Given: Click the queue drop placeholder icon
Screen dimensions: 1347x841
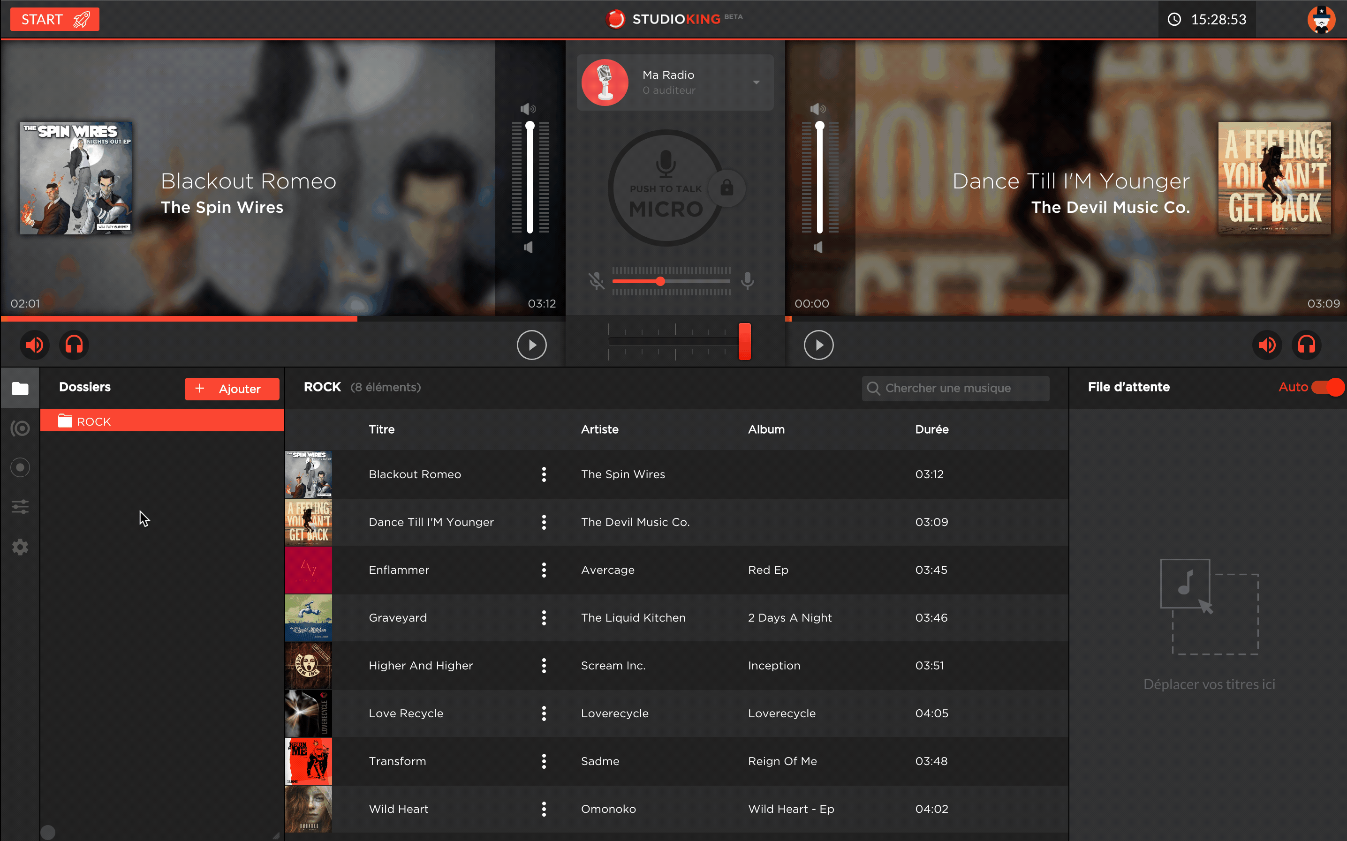Looking at the screenshot, I should pyautogui.click(x=1209, y=607).
